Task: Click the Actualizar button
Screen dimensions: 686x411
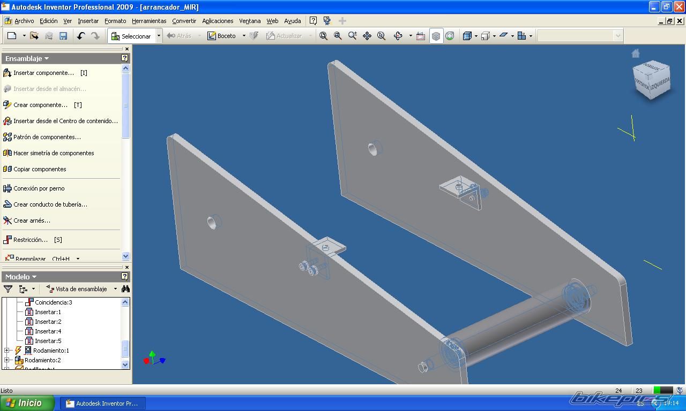Action: (x=284, y=36)
